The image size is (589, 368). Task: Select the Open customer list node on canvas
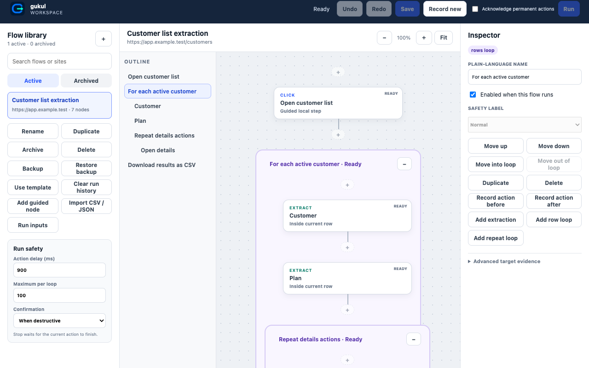(x=338, y=103)
